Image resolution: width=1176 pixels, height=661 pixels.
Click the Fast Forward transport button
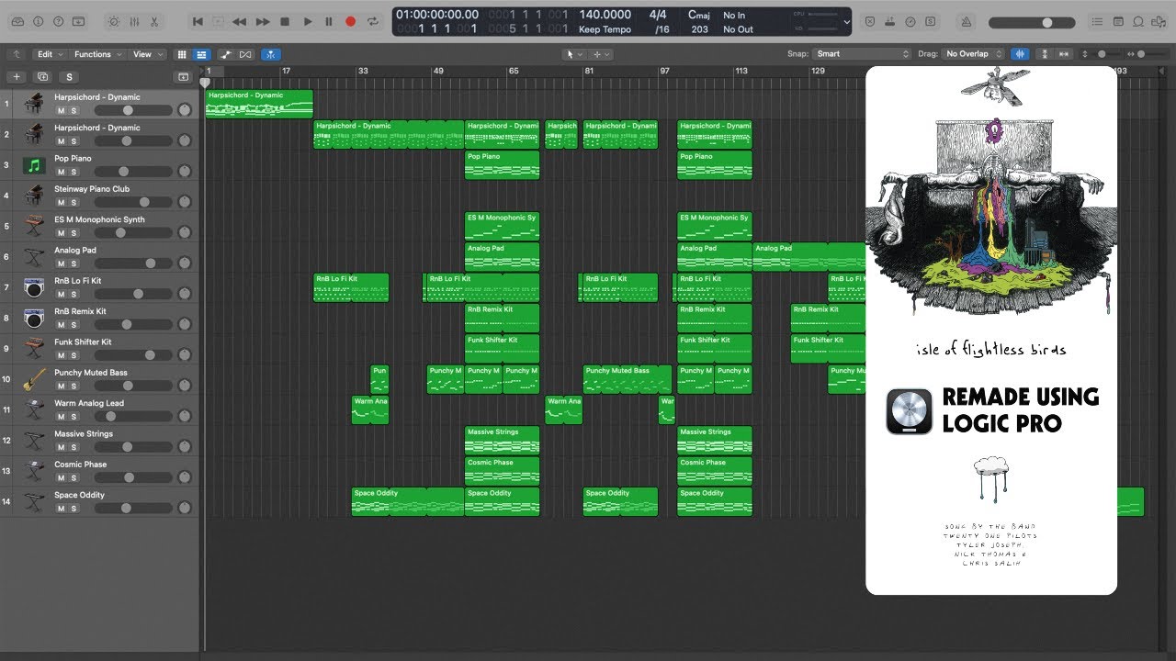[263, 21]
